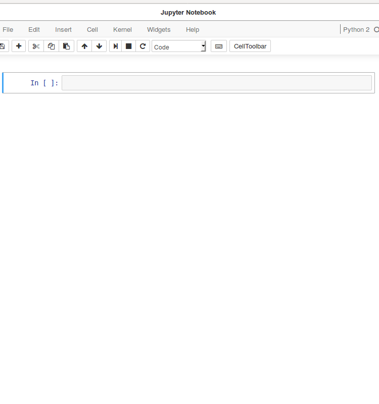Run the current cell
Screen dimensions: 379x404
point(116,46)
